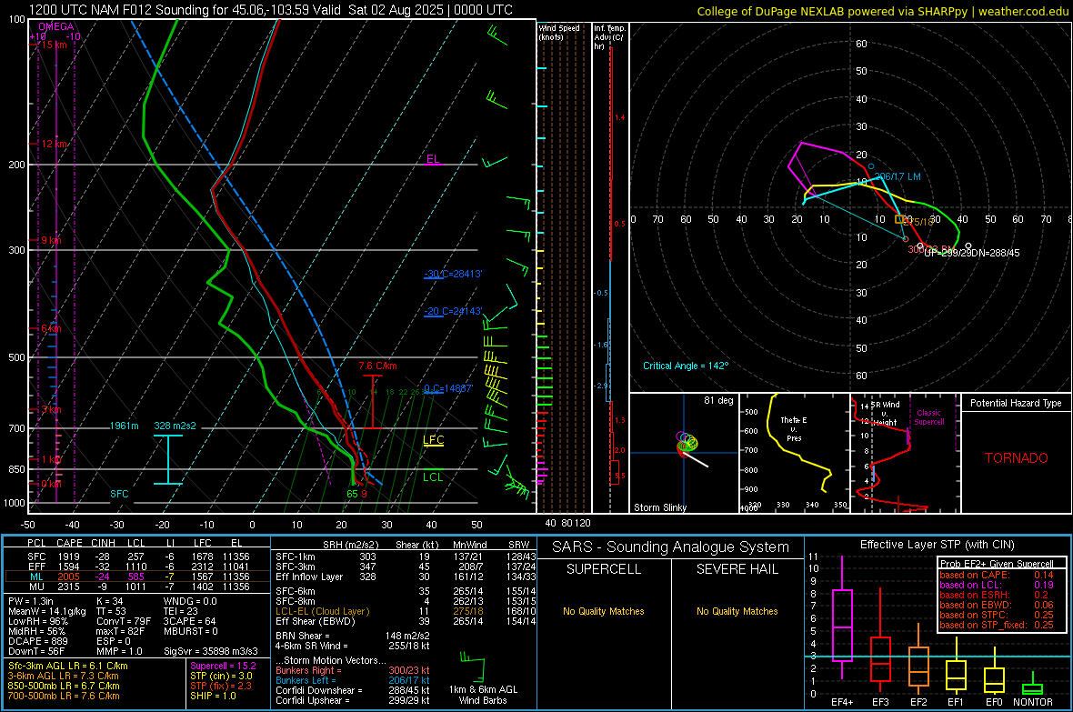Click the -20 C=24143' height label

point(453,311)
